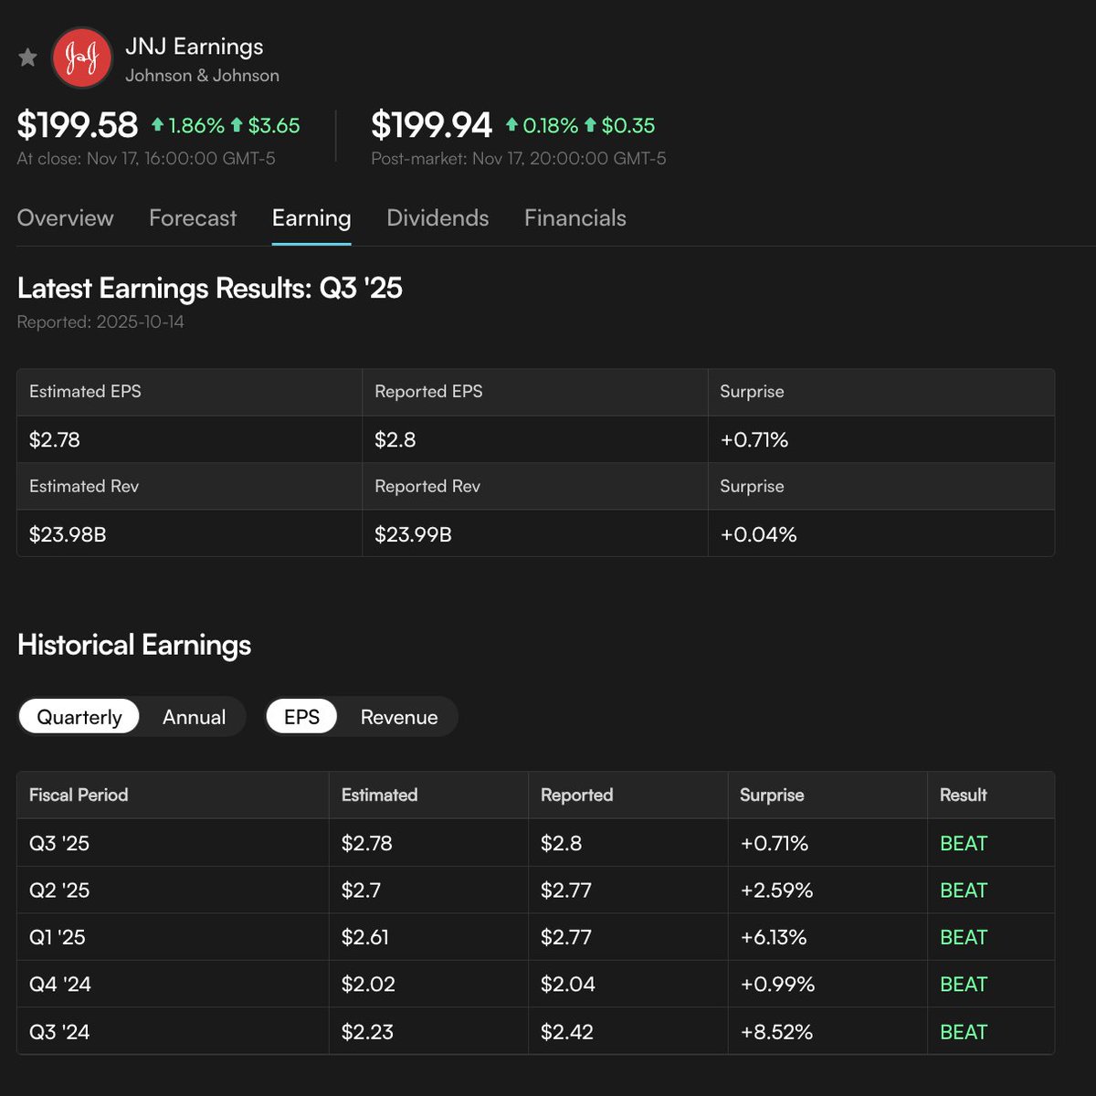Click the Historical Earnings heading

134,645
